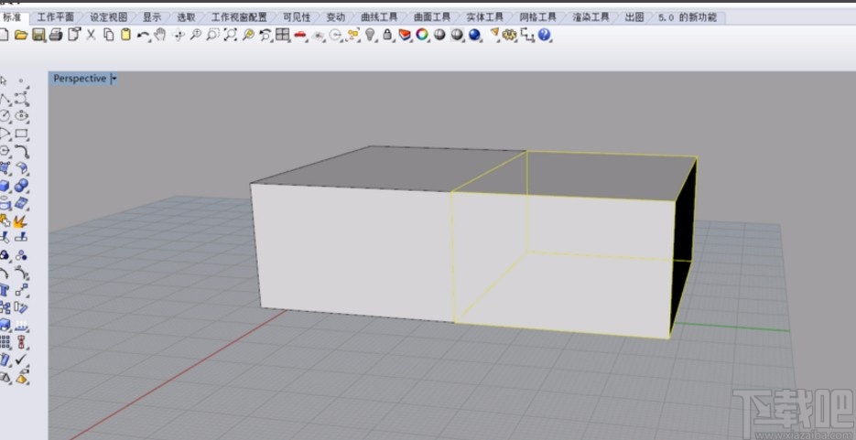Select the Fillet curves tool in sidebar
Image resolution: width=856 pixels, height=440 pixels.
coord(22,151)
